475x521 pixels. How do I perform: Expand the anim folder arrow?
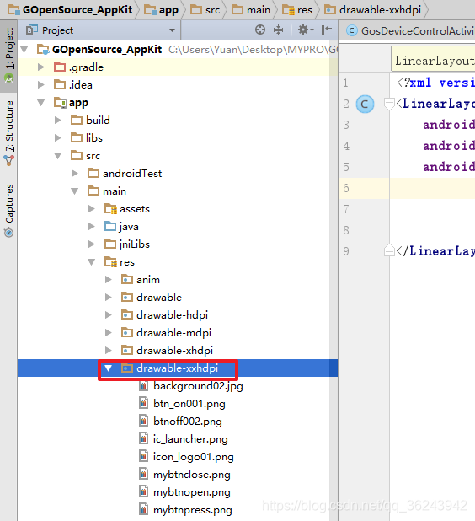[108, 279]
